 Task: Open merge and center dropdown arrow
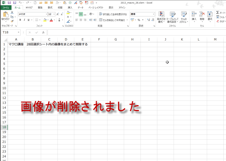(x=127, y=20)
